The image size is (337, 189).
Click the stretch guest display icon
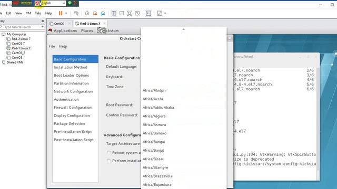tap(160, 13)
